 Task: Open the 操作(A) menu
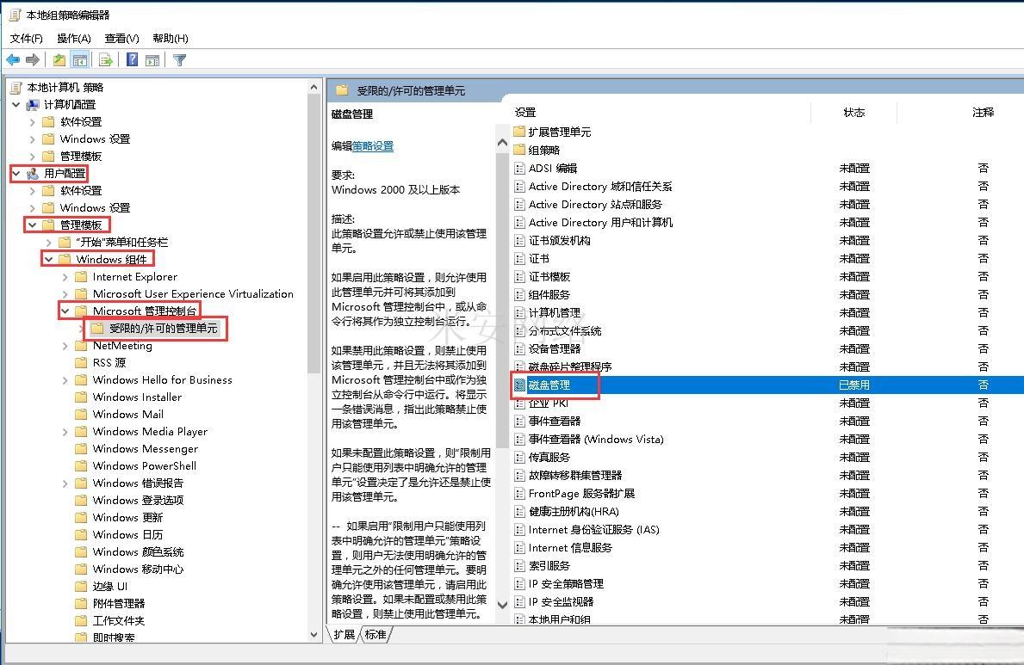[x=74, y=39]
